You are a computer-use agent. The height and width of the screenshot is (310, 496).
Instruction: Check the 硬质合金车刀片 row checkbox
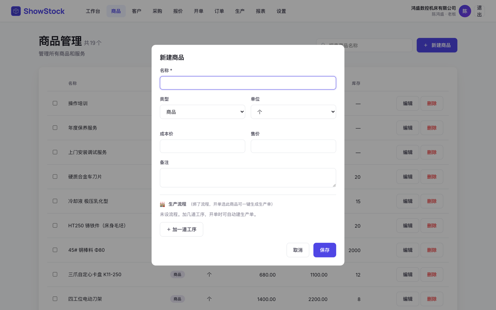(55, 177)
